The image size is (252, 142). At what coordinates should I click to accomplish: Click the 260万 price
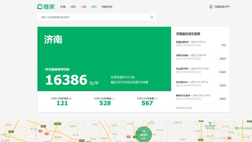223,59
